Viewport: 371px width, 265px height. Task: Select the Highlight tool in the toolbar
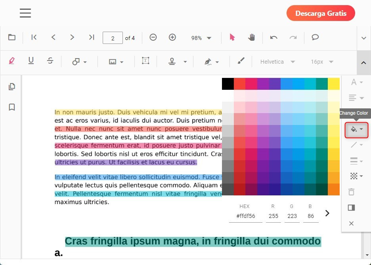(12, 61)
